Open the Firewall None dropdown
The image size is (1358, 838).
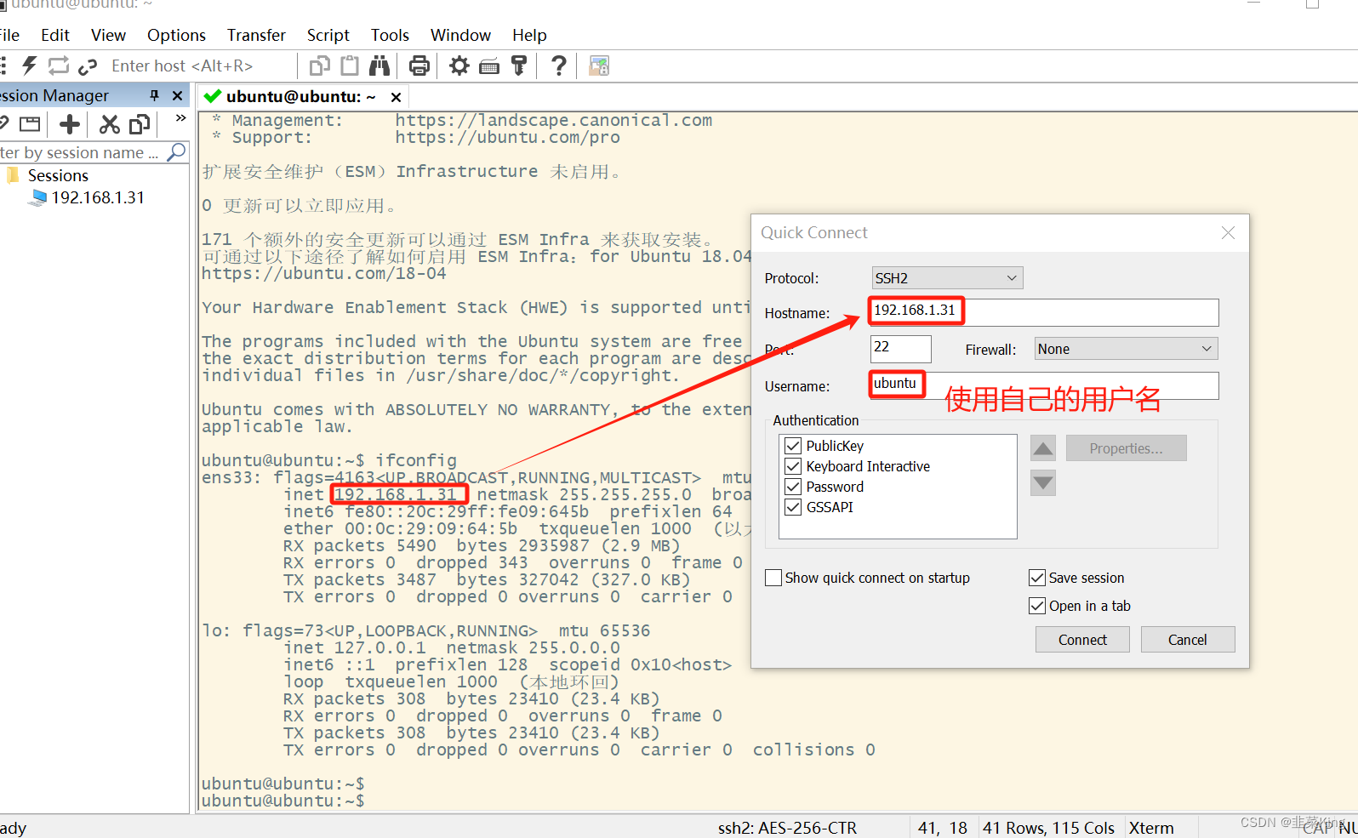[1126, 349]
